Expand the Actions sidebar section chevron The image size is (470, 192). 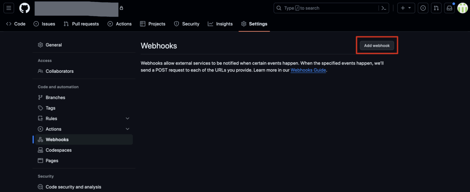(128, 129)
